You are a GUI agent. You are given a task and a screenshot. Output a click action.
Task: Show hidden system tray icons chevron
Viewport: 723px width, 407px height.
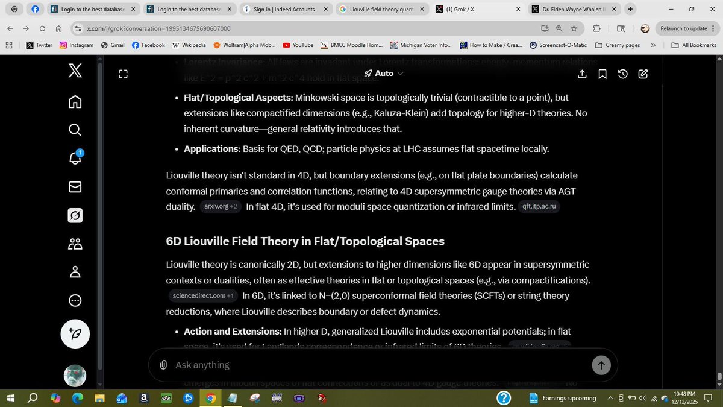pyautogui.click(x=610, y=398)
